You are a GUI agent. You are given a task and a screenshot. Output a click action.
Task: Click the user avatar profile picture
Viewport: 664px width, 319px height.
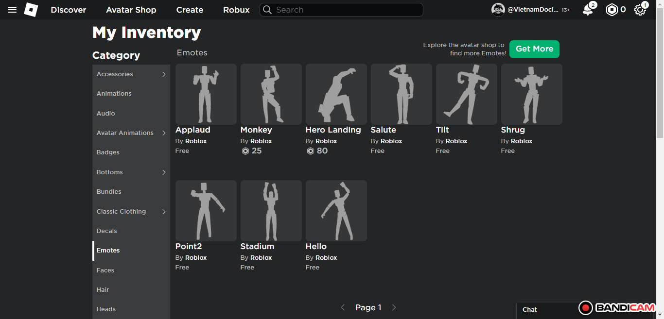point(498,10)
